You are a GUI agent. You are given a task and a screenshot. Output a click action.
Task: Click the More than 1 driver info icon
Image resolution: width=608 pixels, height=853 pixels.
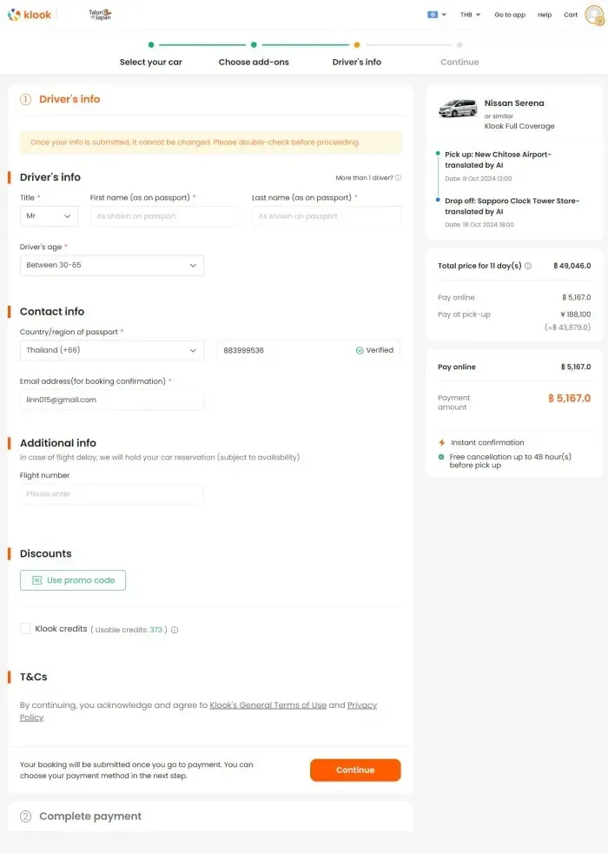398,178
